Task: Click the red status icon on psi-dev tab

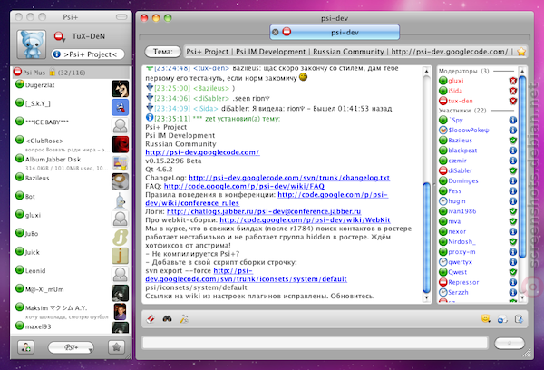Action: pos(287,32)
